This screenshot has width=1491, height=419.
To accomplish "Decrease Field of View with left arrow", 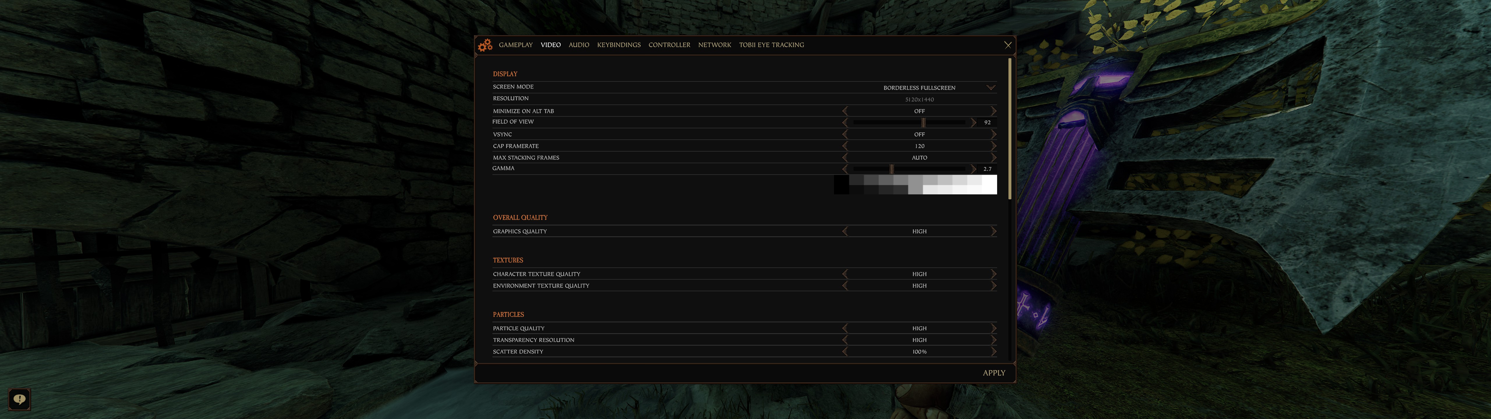I will (845, 122).
